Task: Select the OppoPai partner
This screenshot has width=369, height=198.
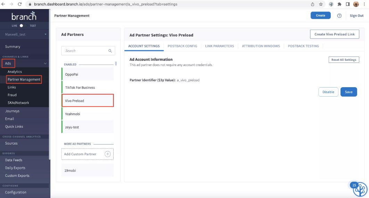Action: pyautogui.click(x=88, y=74)
